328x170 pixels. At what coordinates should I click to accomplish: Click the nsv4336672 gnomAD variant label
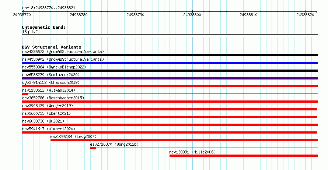pyautogui.click(x=63, y=52)
